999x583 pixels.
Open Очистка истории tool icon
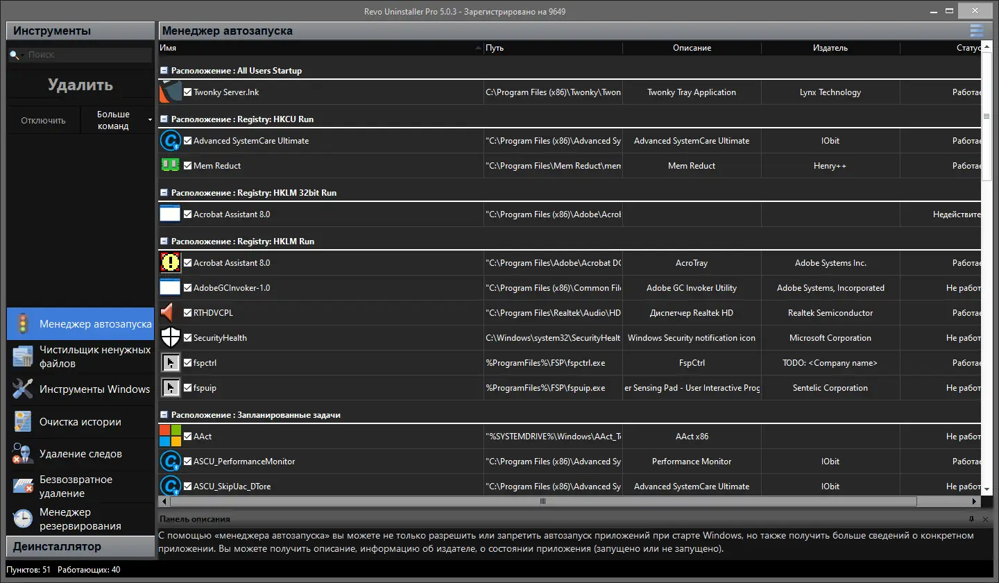[23, 422]
